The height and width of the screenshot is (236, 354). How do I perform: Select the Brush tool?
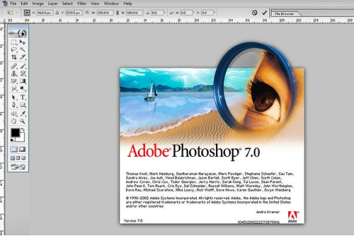tap(22, 66)
